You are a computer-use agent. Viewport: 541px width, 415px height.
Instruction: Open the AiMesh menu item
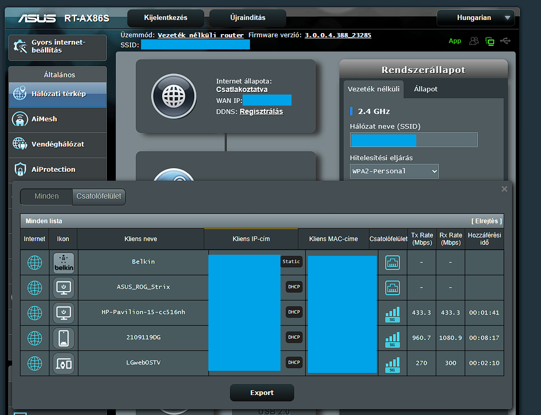(57, 119)
